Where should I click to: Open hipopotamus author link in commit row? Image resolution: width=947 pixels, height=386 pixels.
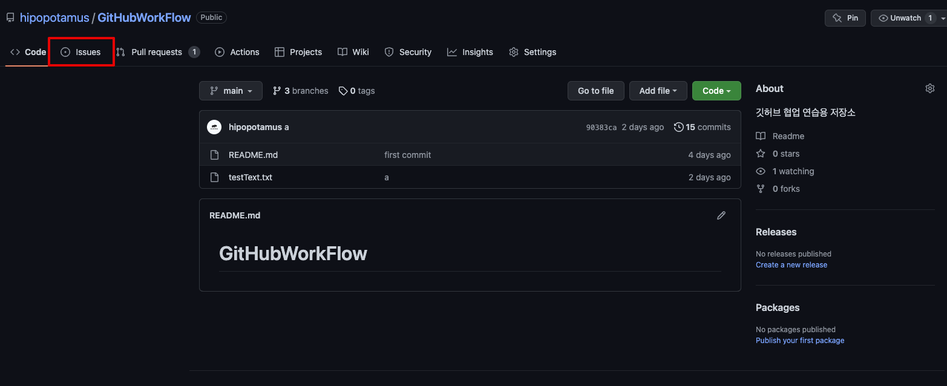pos(255,127)
